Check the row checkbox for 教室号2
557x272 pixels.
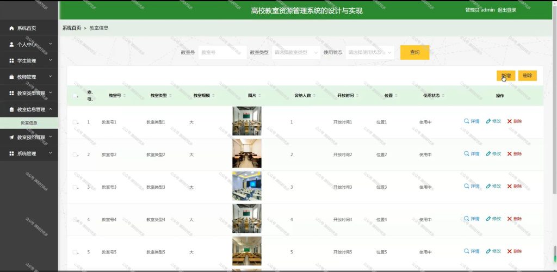75,154
